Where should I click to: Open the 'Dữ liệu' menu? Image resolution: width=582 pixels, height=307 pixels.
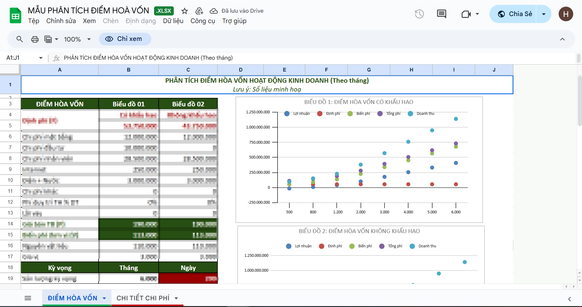click(173, 21)
